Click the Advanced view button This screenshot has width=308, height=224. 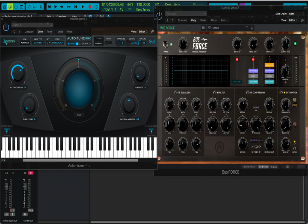(x=25, y=43)
